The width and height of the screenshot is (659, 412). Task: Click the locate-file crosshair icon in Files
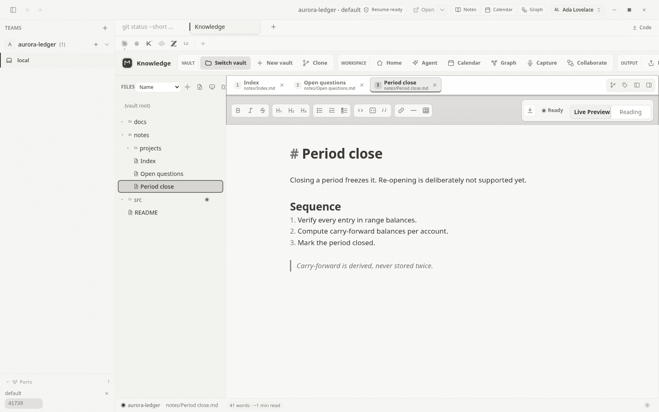coord(187,87)
